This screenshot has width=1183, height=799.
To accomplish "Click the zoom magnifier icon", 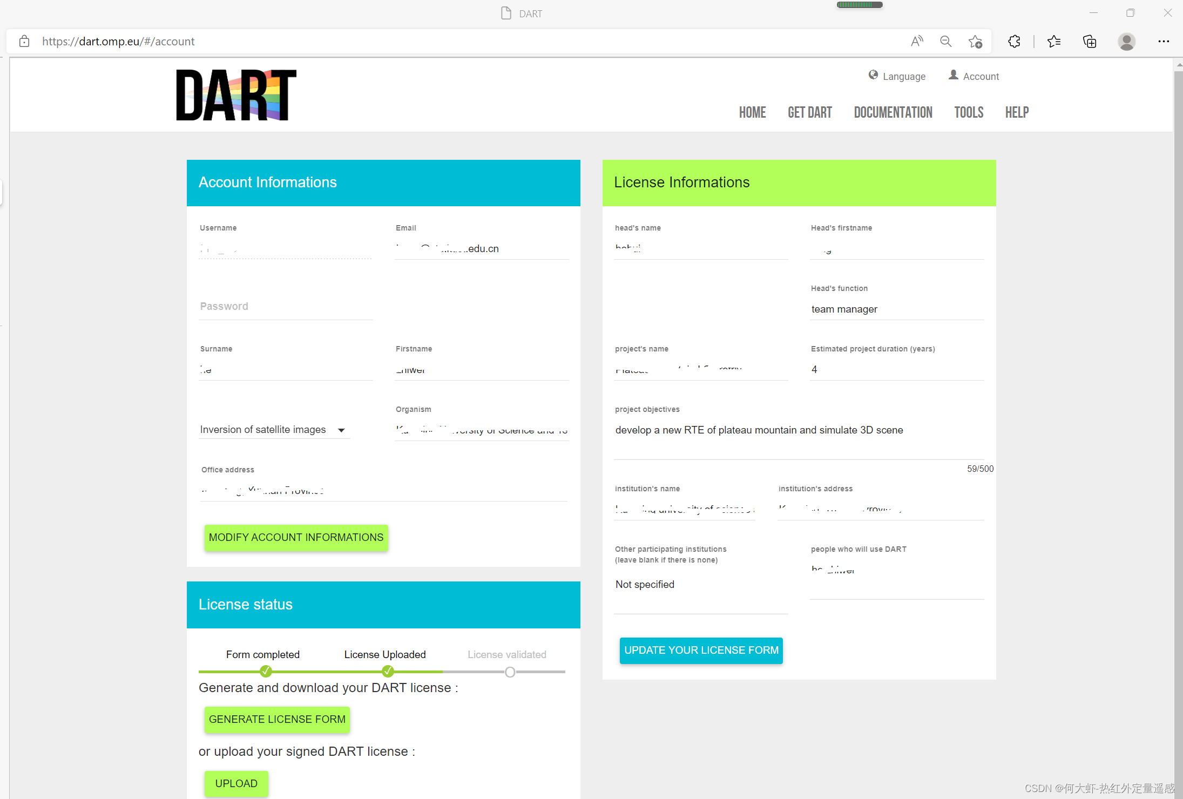I will click(945, 41).
